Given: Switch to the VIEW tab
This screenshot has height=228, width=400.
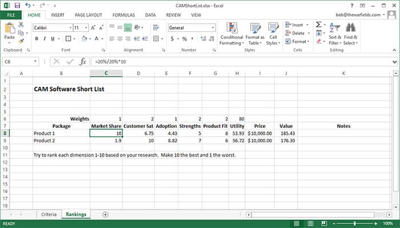Looking at the screenshot, I should [x=196, y=15].
